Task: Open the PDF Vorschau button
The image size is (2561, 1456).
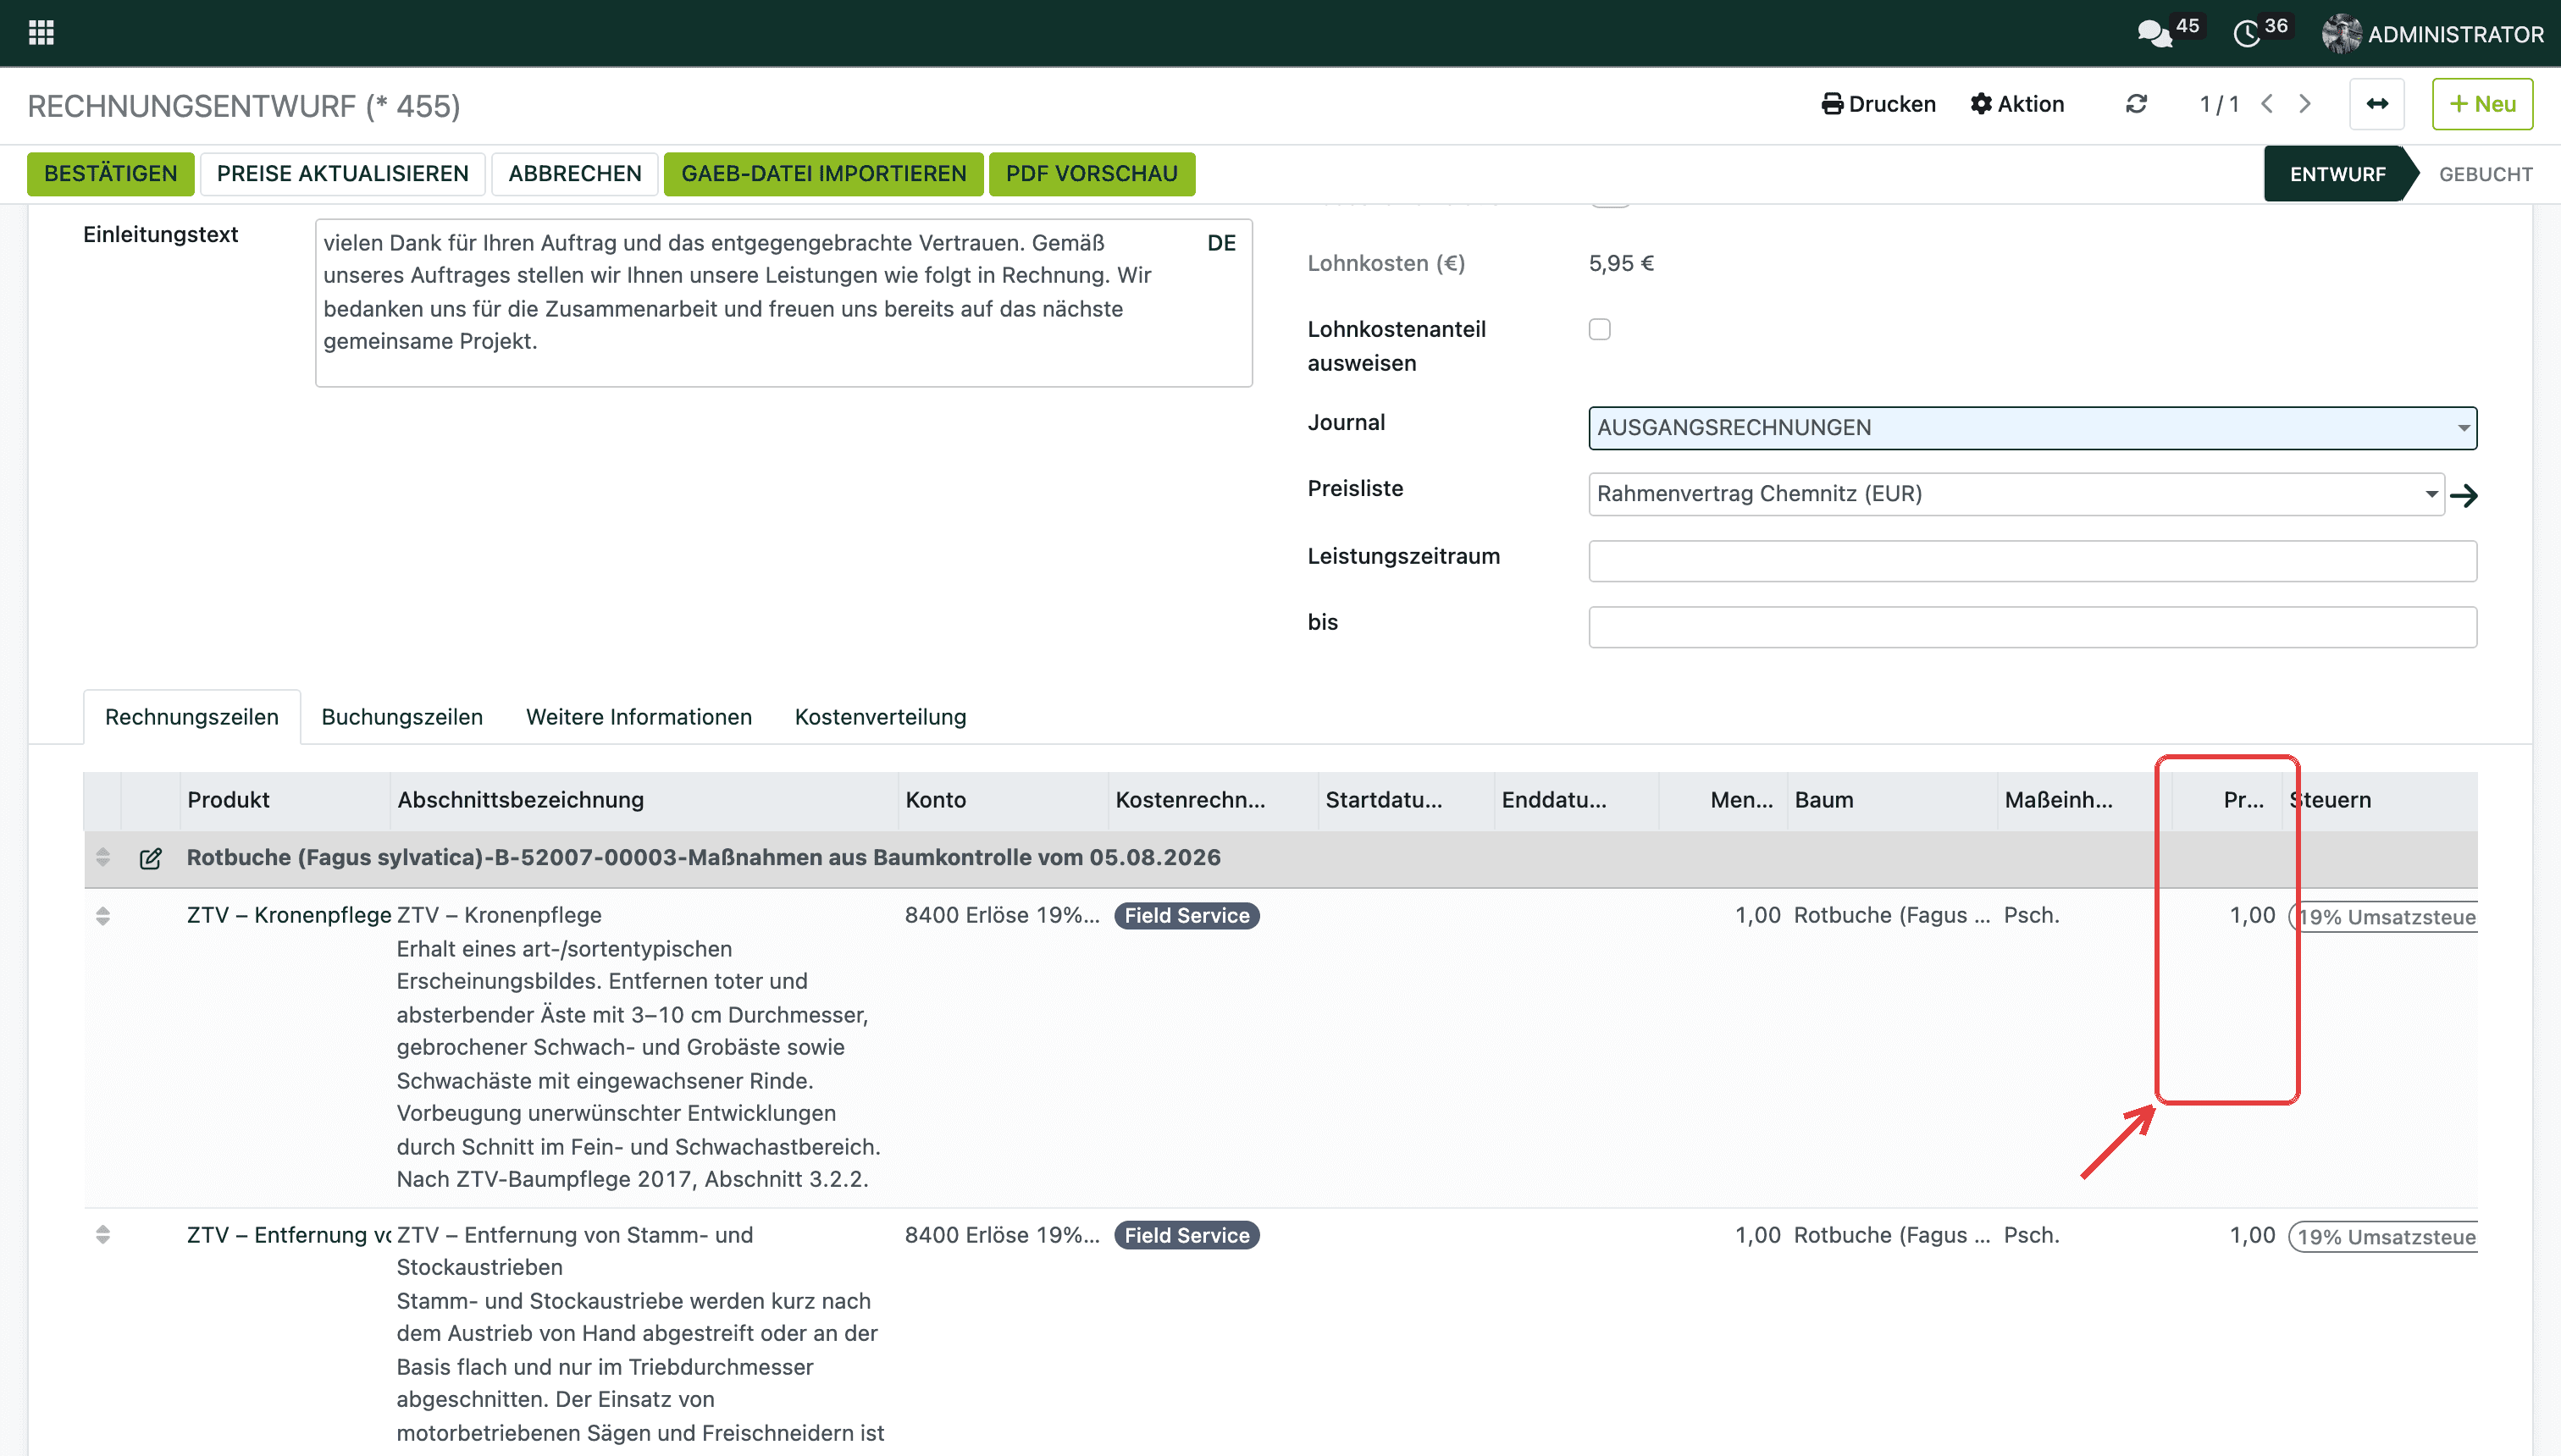Action: tap(1092, 174)
